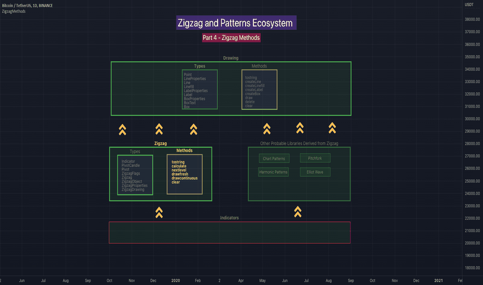The image size is (483, 285).
Task: Click 'nextlevel' in the Zigzag methods list
Action: (x=179, y=170)
